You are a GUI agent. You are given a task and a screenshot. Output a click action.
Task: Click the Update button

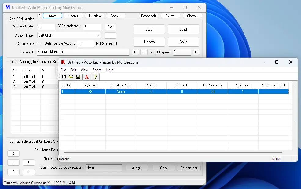[x=149, y=42]
